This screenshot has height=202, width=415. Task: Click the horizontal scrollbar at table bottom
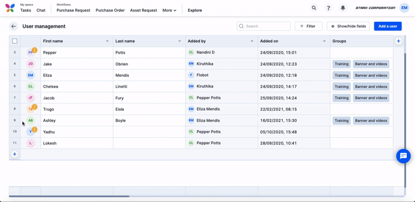69,196
